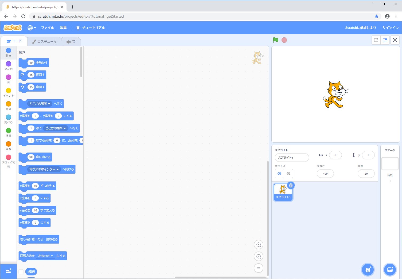Zoom in on the code workspace
The width and height of the screenshot is (402, 279).
tap(258, 245)
